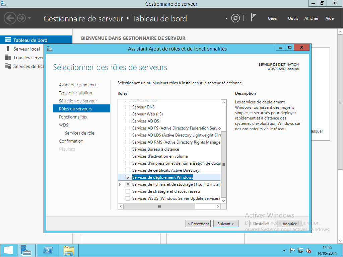The image size is (343, 257).
Task: Check the Services AD RMS role
Action: (128, 142)
